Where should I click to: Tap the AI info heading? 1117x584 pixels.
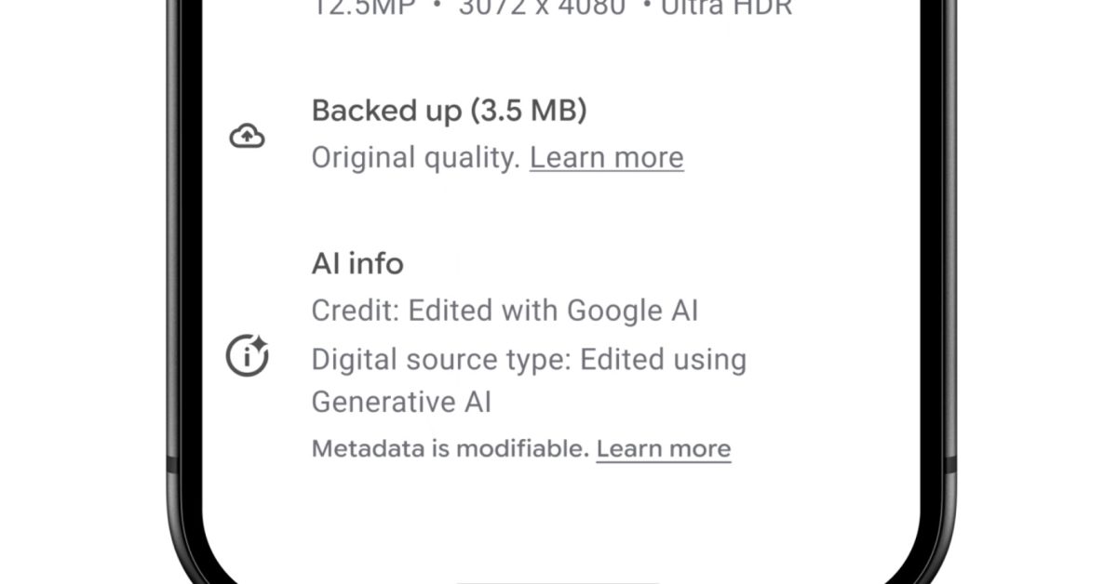tap(357, 264)
